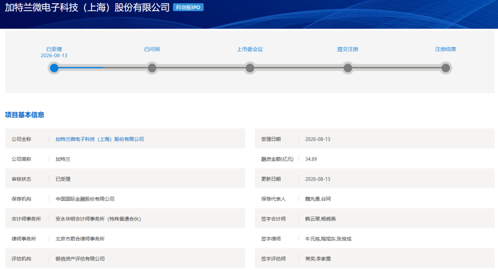Screen dimensions: 498x270
Task: Click the 保荐代表人 field label
Action: click(273, 199)
